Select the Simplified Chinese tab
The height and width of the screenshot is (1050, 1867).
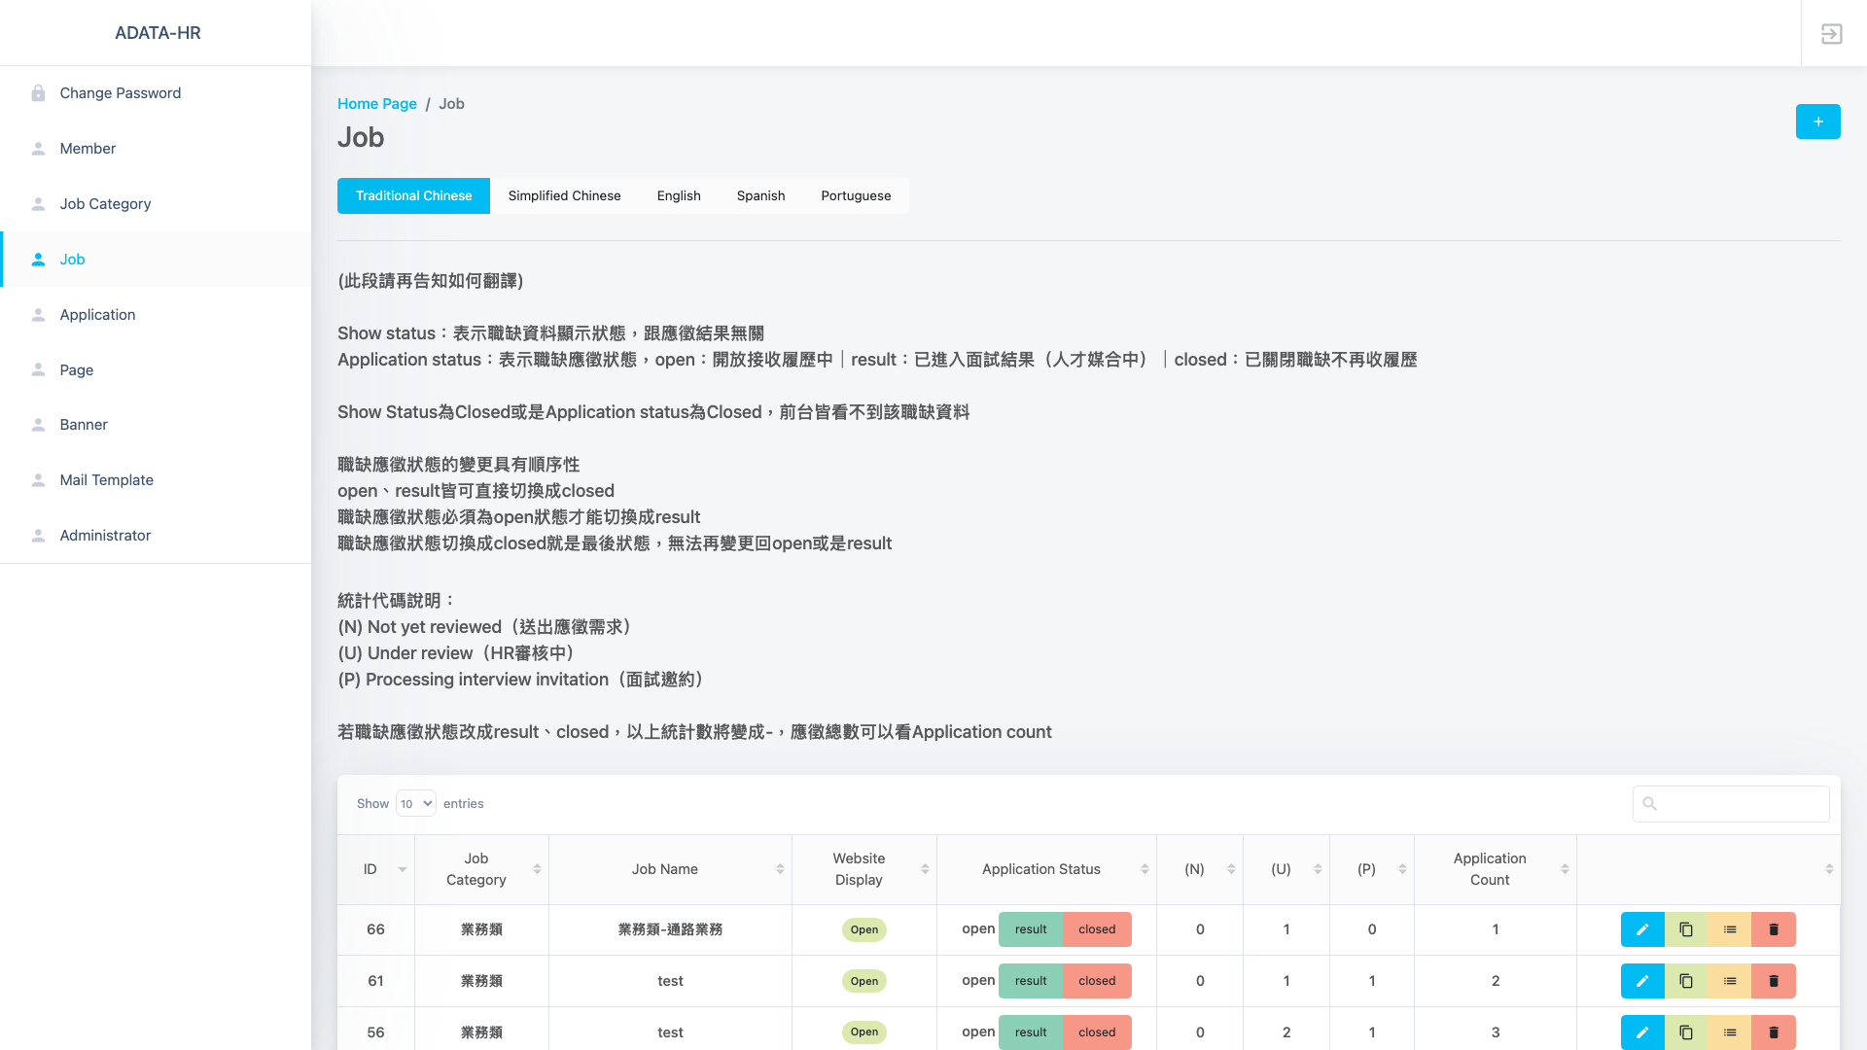point(564,195)
